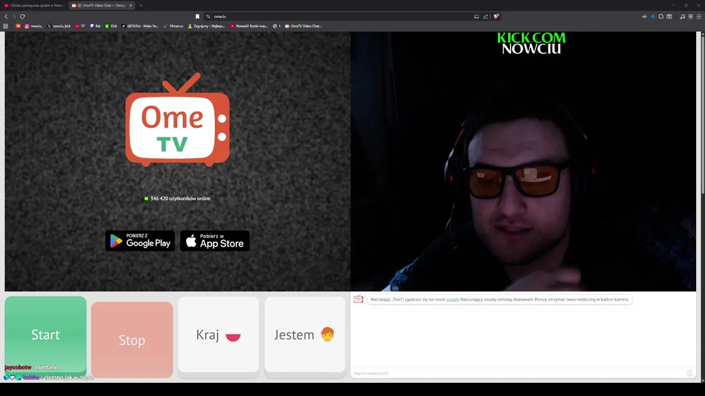Open the Filman.cc bookmark

coord(173,26)
